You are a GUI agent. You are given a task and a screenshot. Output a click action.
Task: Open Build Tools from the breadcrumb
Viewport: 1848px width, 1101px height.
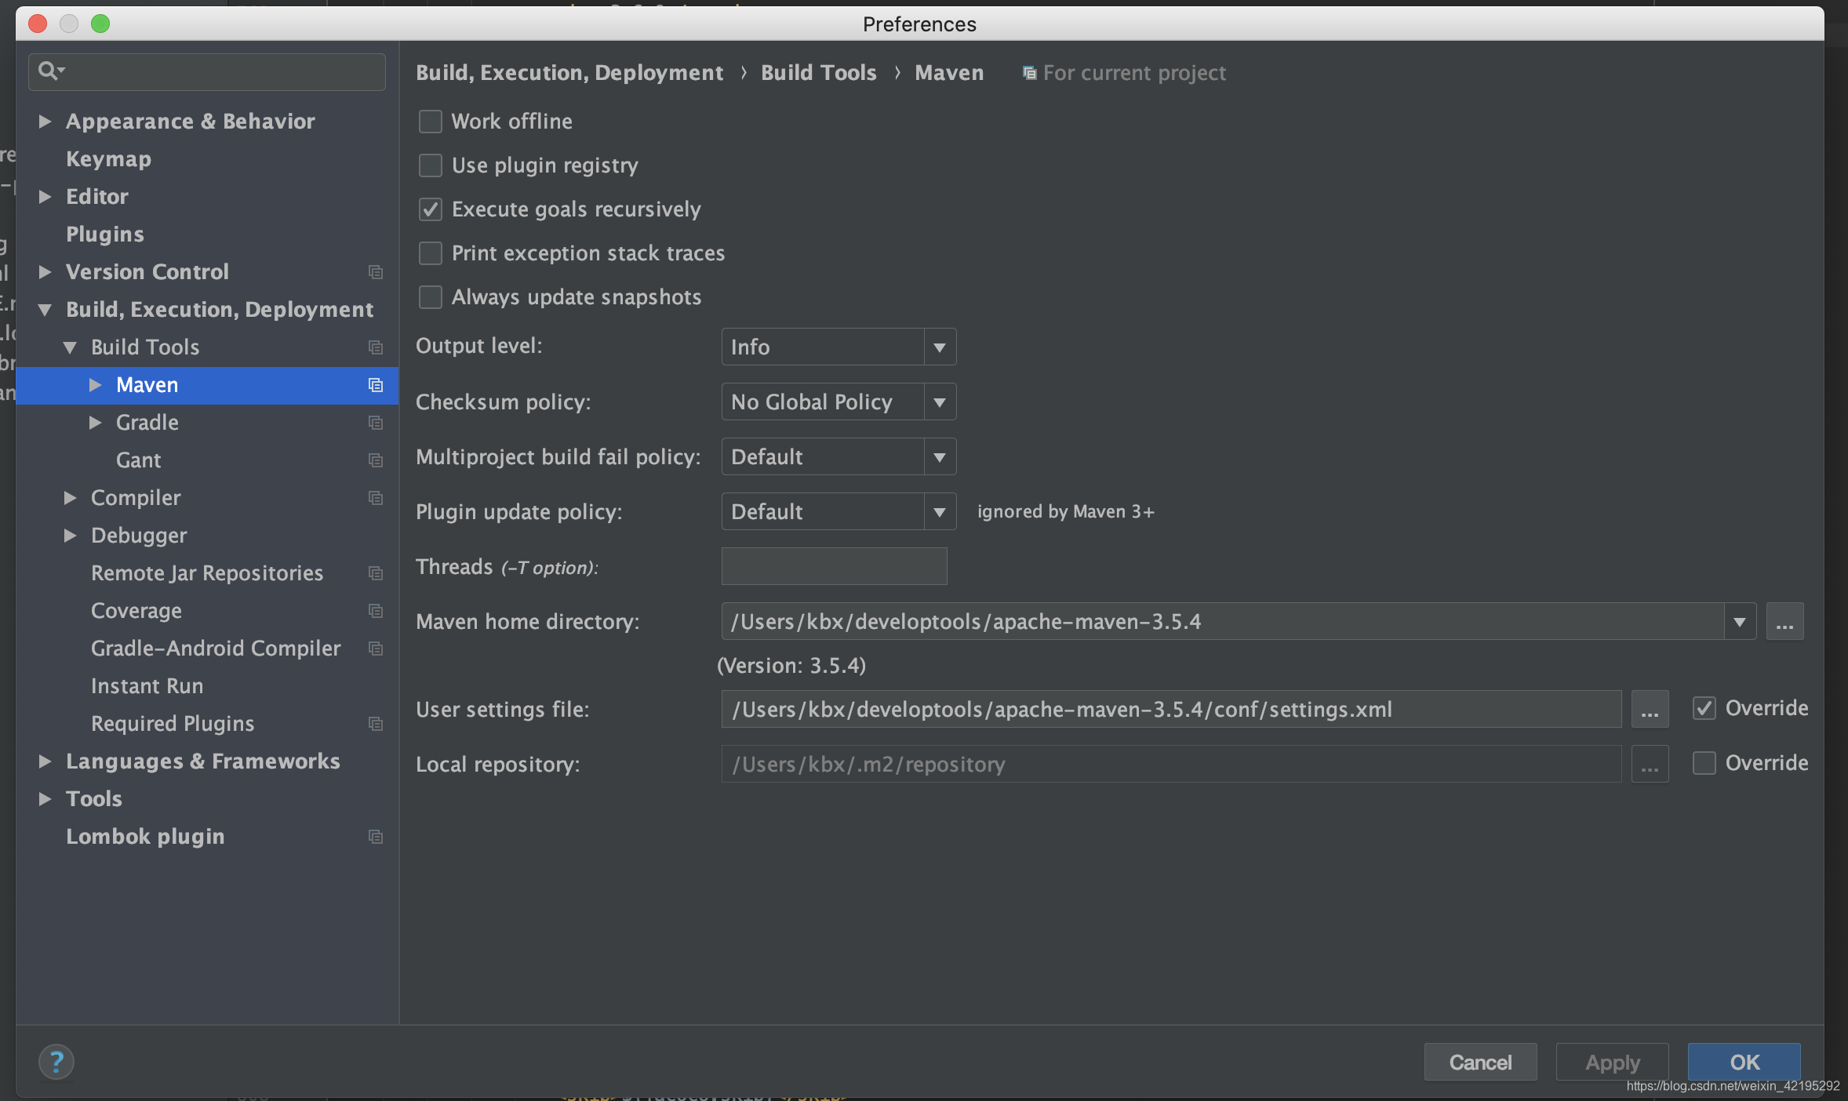click(817, 72)
